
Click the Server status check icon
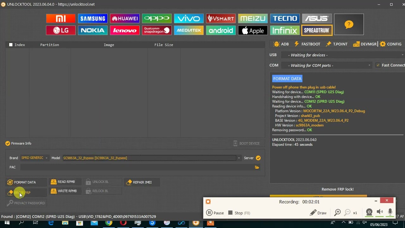coord(258,158)
